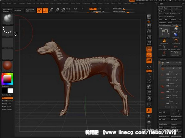185x138 pixels.
Task: Click the Make PolyMesh3D button
Action: click(173, 14)
